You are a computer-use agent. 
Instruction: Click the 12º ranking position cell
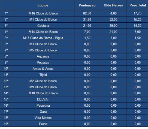[x=6, y=81]
